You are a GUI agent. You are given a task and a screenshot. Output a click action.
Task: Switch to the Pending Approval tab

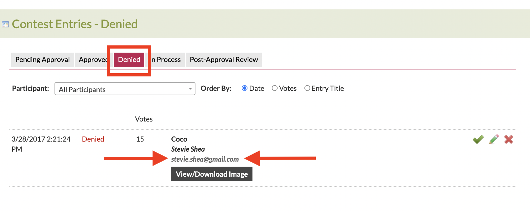coord(43,60)
